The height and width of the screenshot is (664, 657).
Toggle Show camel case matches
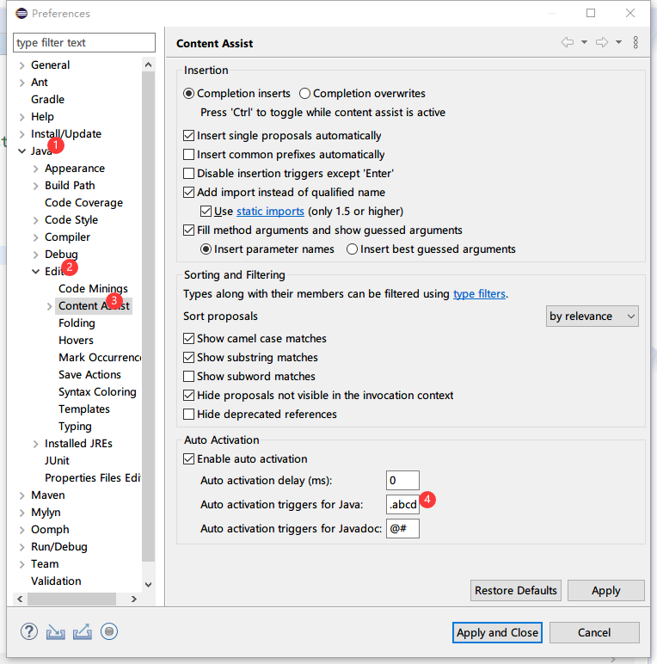[189, 338]
